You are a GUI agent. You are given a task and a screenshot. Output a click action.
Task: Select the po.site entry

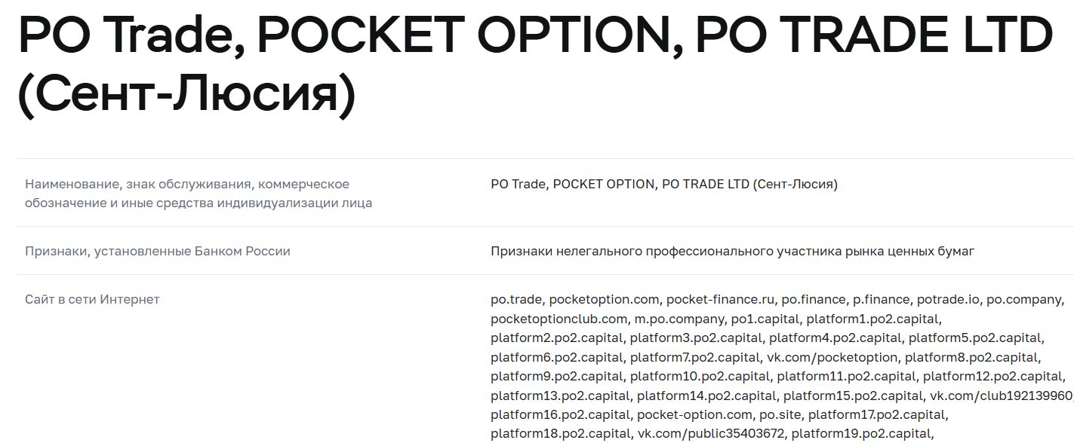(x=780, y=414)
